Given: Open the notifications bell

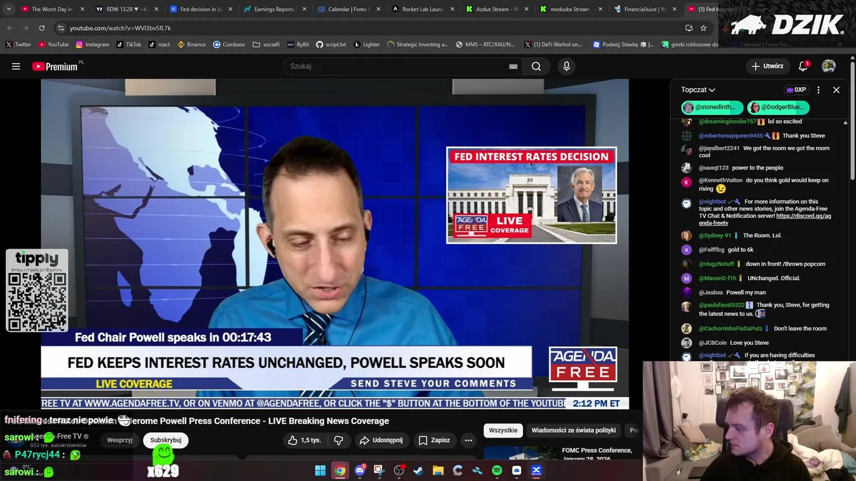Looking at the screenshot, I should (x=803, y=66).
